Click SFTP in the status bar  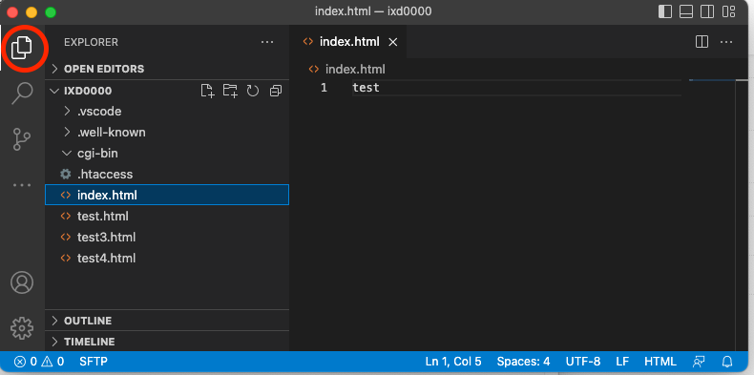94,362
